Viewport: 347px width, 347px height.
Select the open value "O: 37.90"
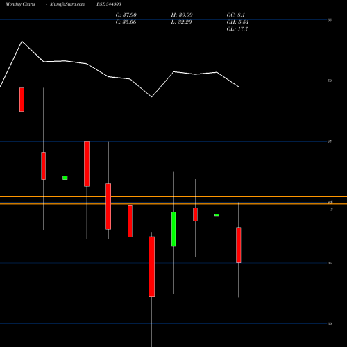(x=126, y=15)
